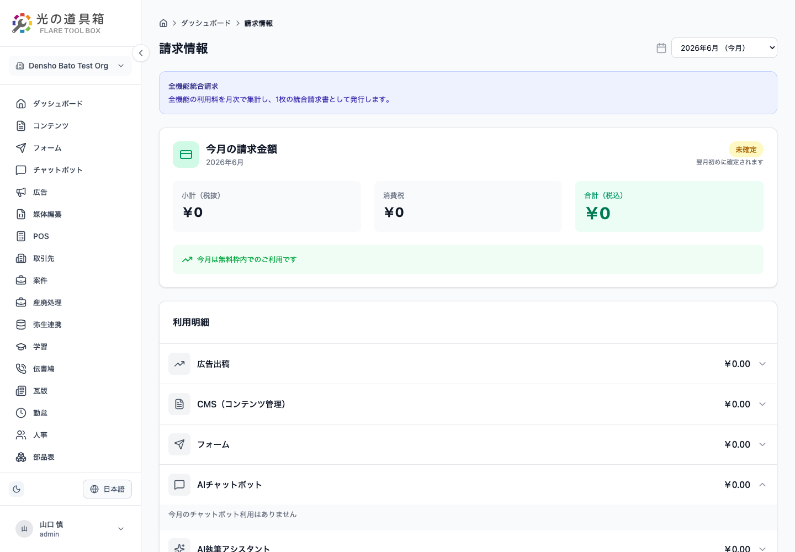Open the 山口 慎 user menu chevron
The height and width of the screenshot is (552, 795).
[121, 529]
